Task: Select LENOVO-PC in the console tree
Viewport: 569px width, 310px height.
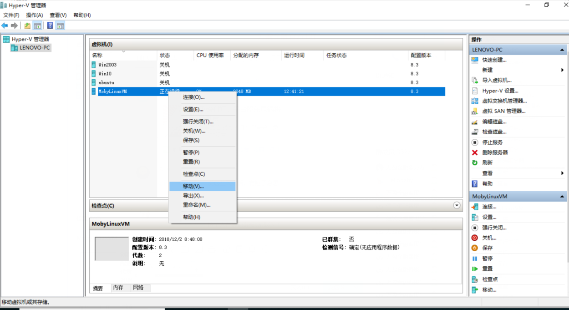Action: click(x=35, y=47)
